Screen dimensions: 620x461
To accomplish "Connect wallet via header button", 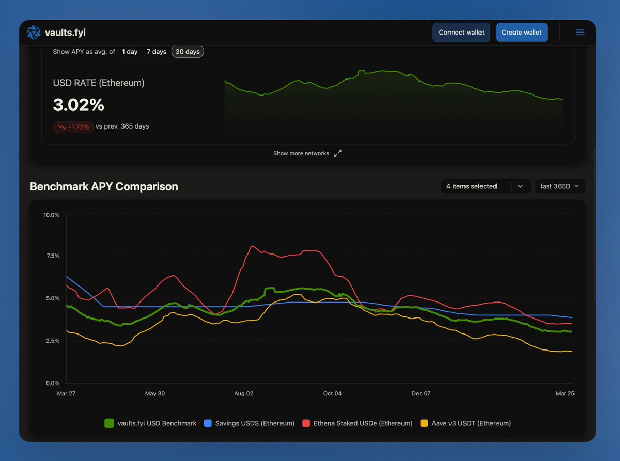I will pyautogui.click(x=461, y=32).
